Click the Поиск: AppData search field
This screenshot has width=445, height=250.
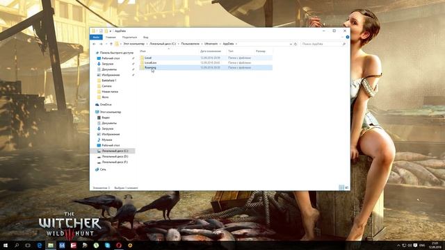click(321, 44)
